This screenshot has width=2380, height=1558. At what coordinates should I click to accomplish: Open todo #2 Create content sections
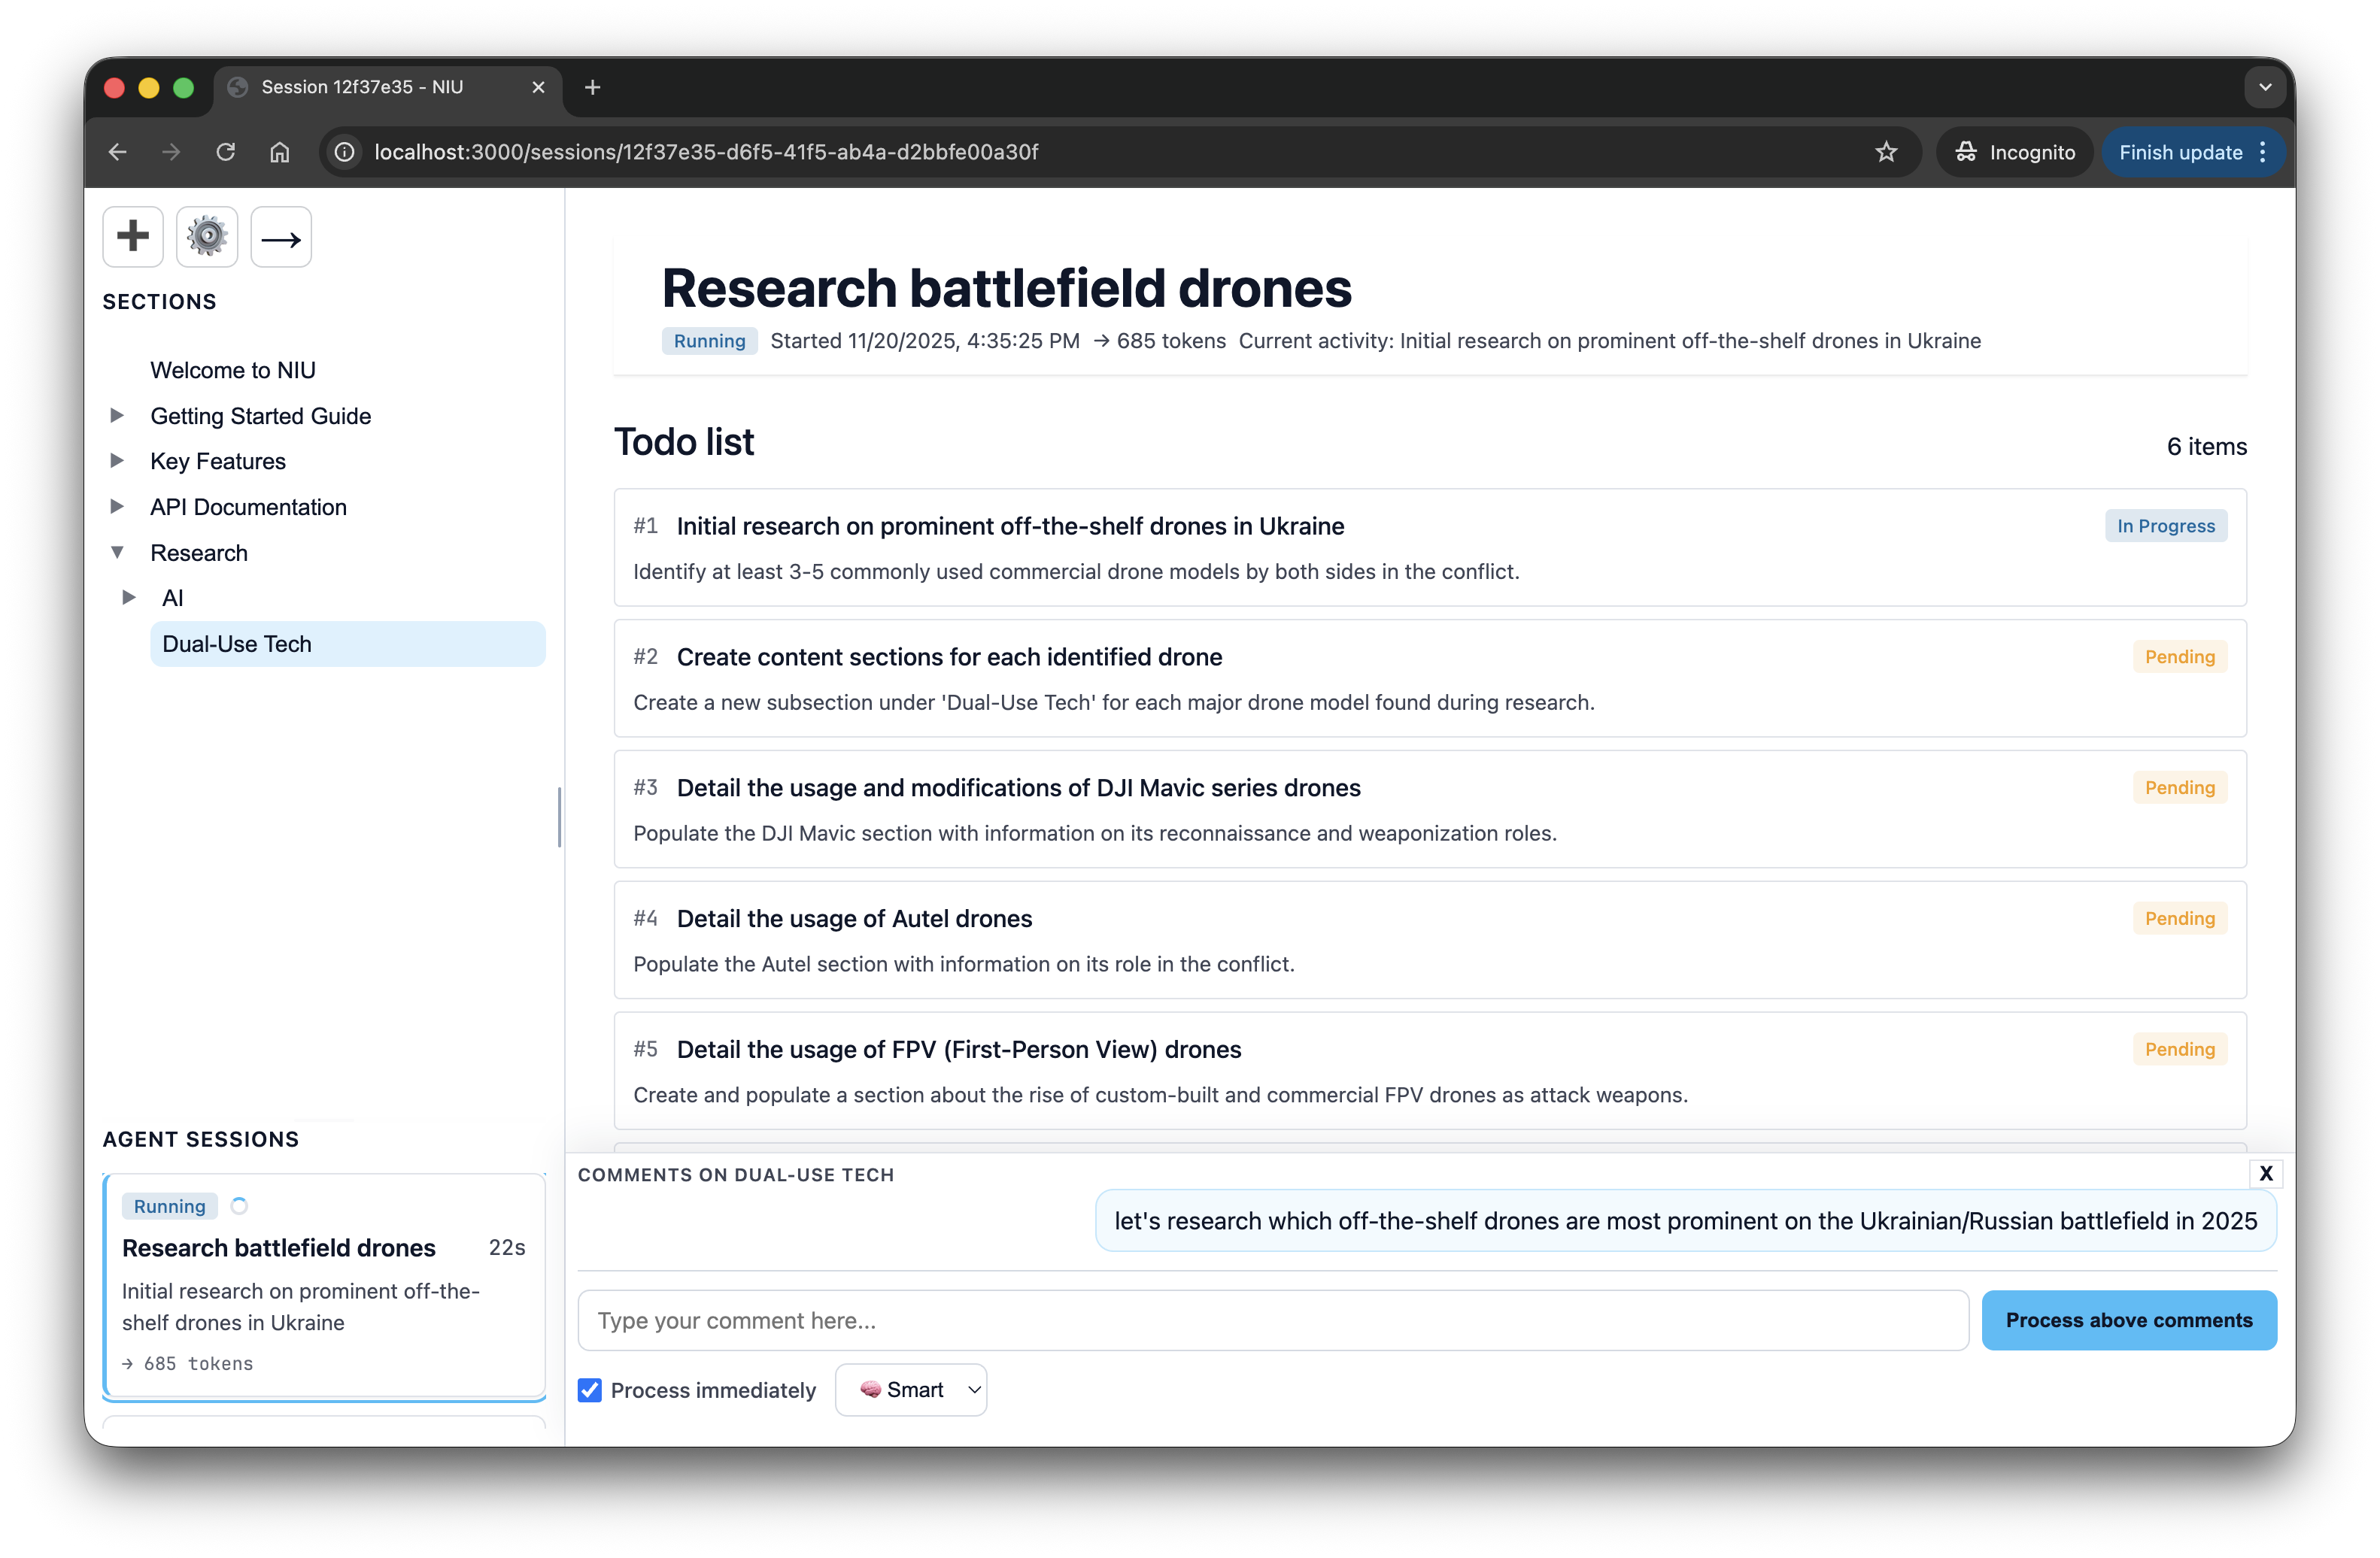1430,678
